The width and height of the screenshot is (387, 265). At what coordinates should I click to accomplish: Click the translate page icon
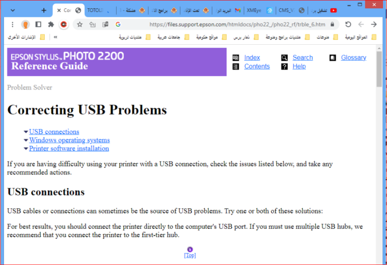tap(105, 25)
